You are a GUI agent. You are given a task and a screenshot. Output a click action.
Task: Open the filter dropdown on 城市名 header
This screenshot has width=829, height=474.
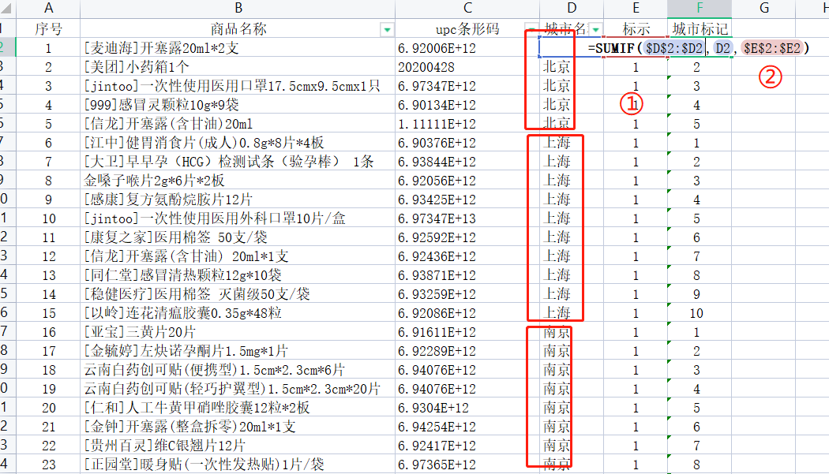pos(596,30)
